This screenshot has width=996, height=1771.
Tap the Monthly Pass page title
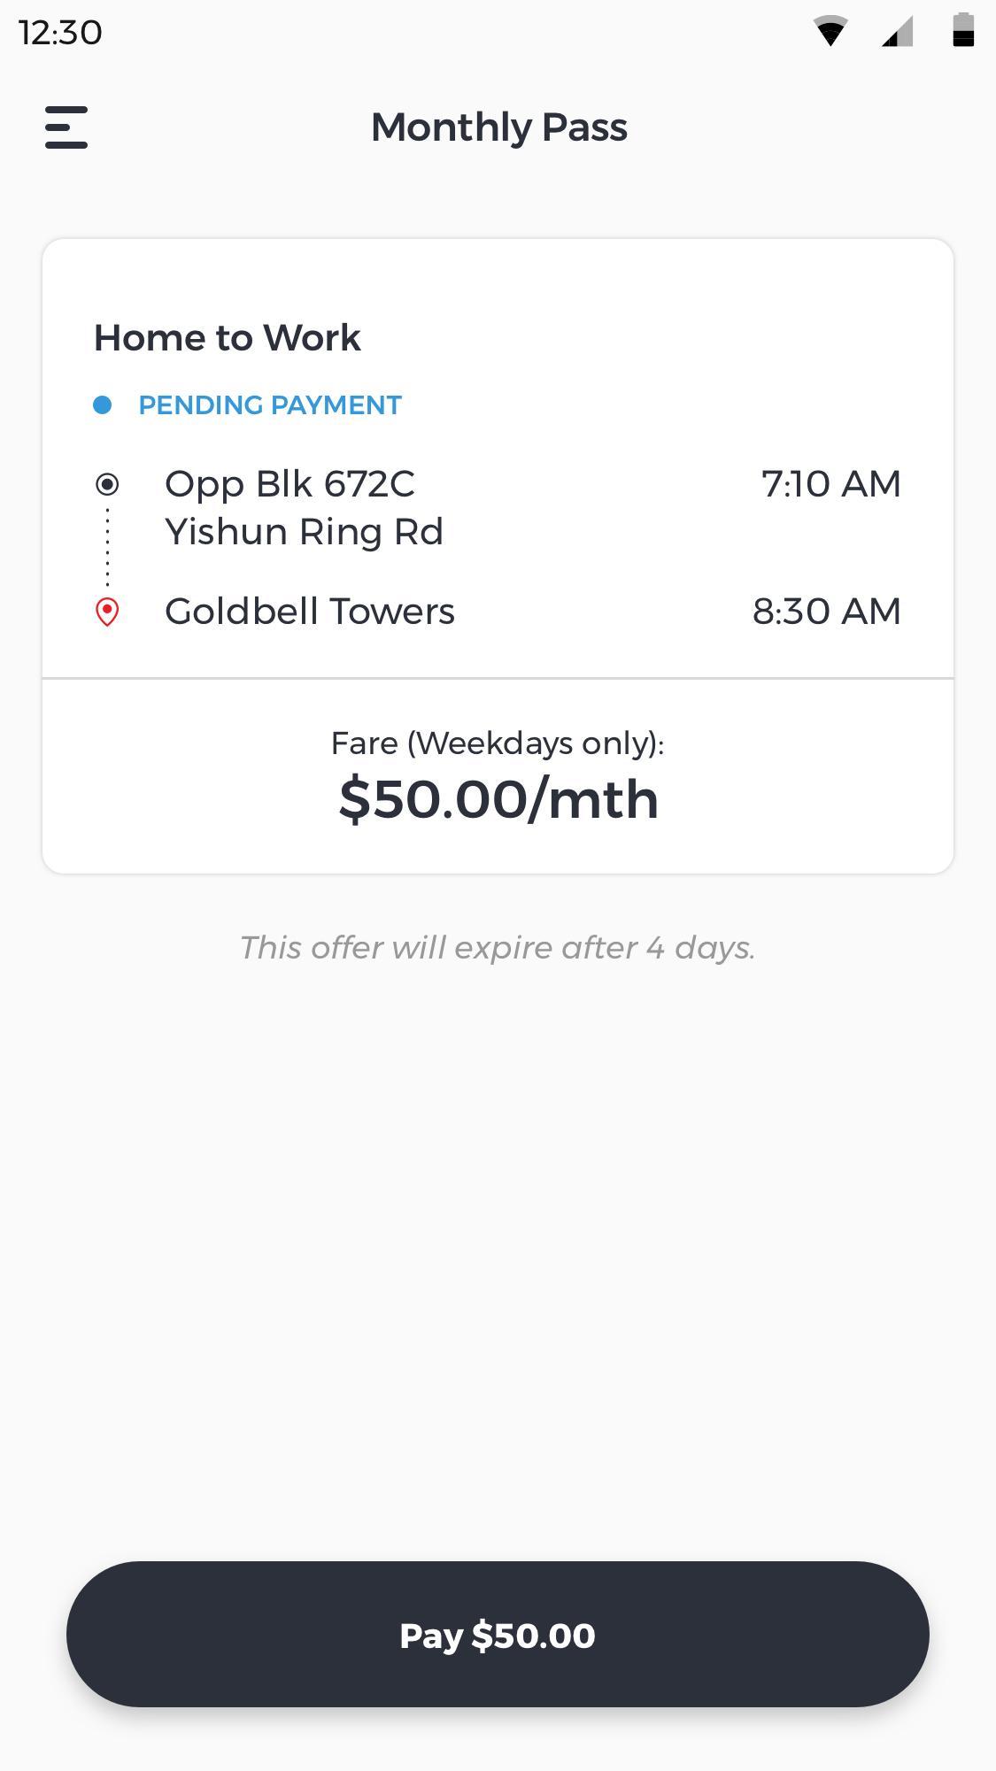(499, 127)
